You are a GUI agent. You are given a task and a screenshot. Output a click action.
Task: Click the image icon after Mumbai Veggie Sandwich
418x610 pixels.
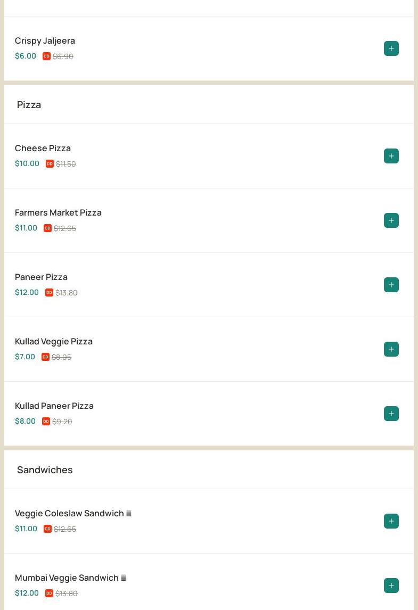tap(123, 578)
